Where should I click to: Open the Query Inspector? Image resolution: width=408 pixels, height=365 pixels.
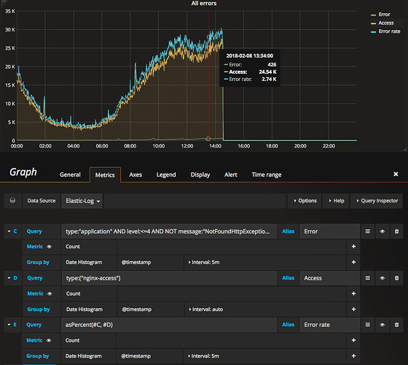point(377,201)
